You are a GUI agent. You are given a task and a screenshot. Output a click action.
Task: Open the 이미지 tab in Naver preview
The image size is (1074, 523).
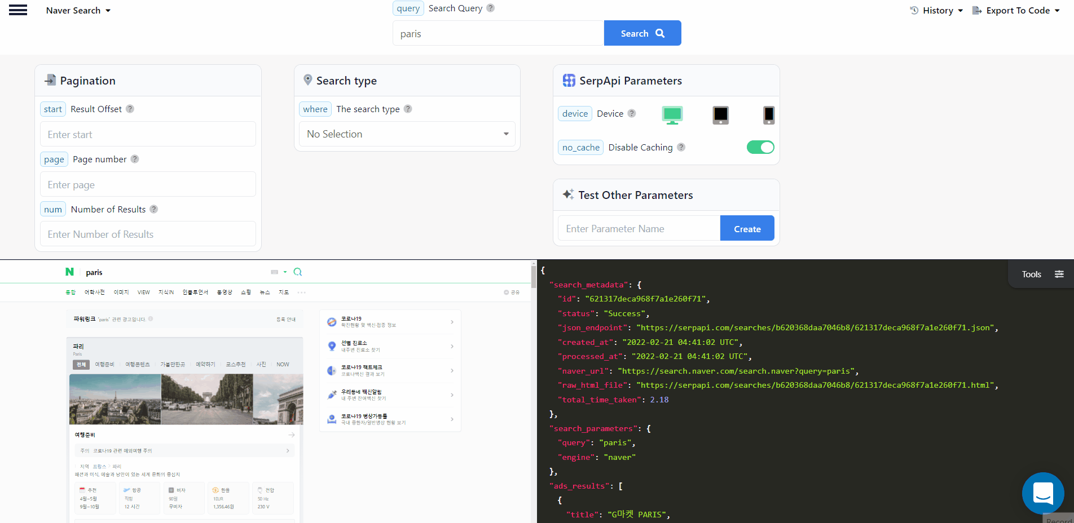pos(121,292)
